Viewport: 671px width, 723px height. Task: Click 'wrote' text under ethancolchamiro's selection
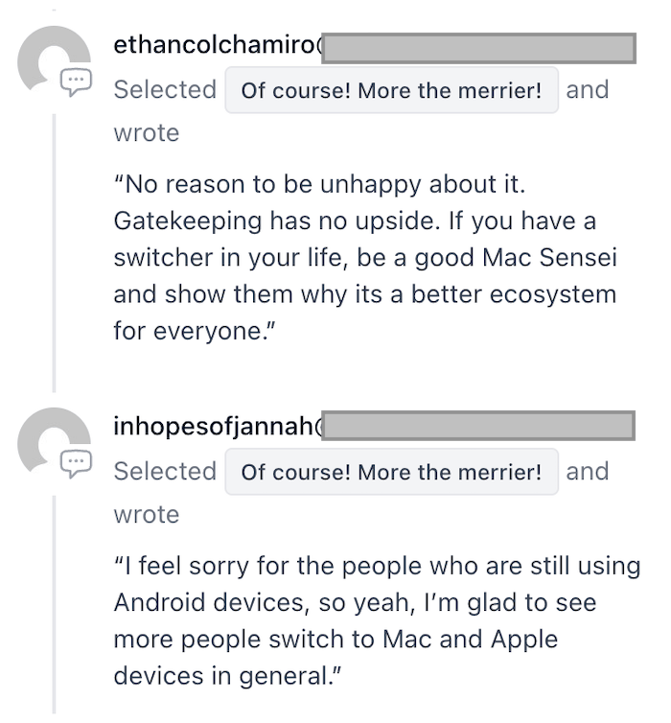146,133
